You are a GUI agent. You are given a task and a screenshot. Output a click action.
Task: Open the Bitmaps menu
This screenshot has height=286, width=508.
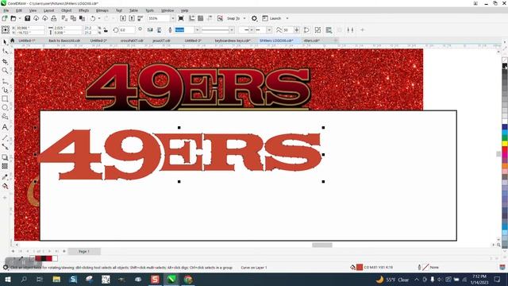coord(102,10)
